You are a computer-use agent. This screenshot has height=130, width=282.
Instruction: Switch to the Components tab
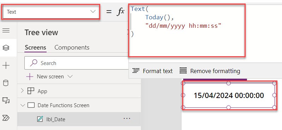(x=72, y=47)
